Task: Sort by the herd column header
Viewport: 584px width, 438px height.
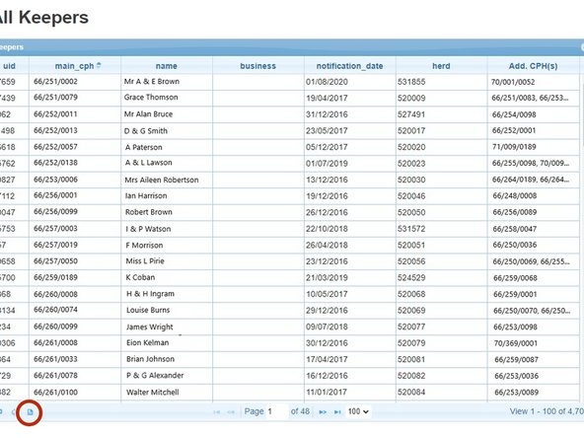Action: click(x=441, y=66)
